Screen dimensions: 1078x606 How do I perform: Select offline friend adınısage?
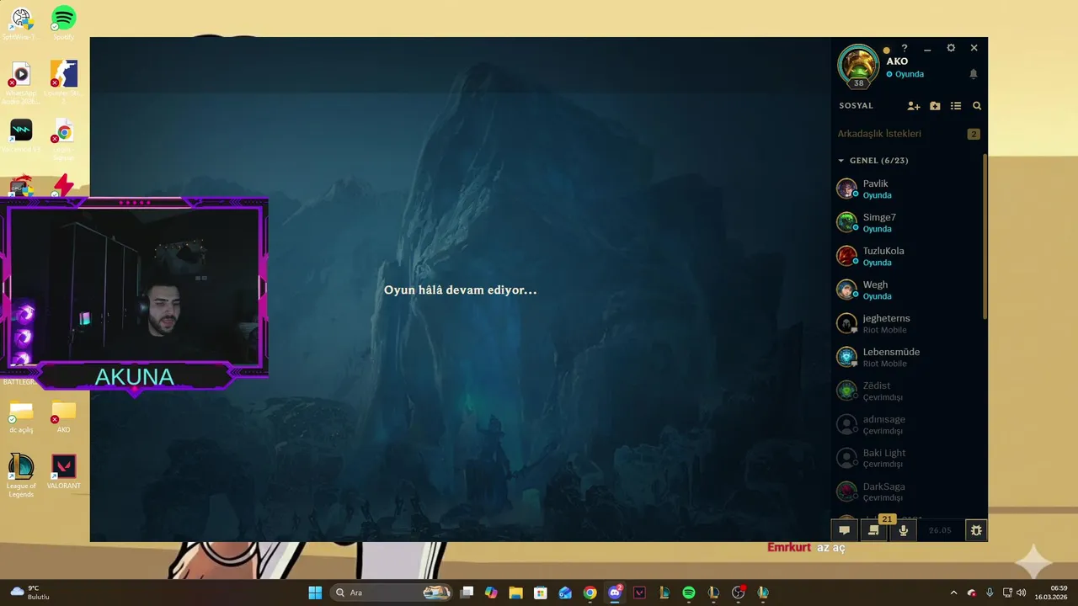coord(907,424)
